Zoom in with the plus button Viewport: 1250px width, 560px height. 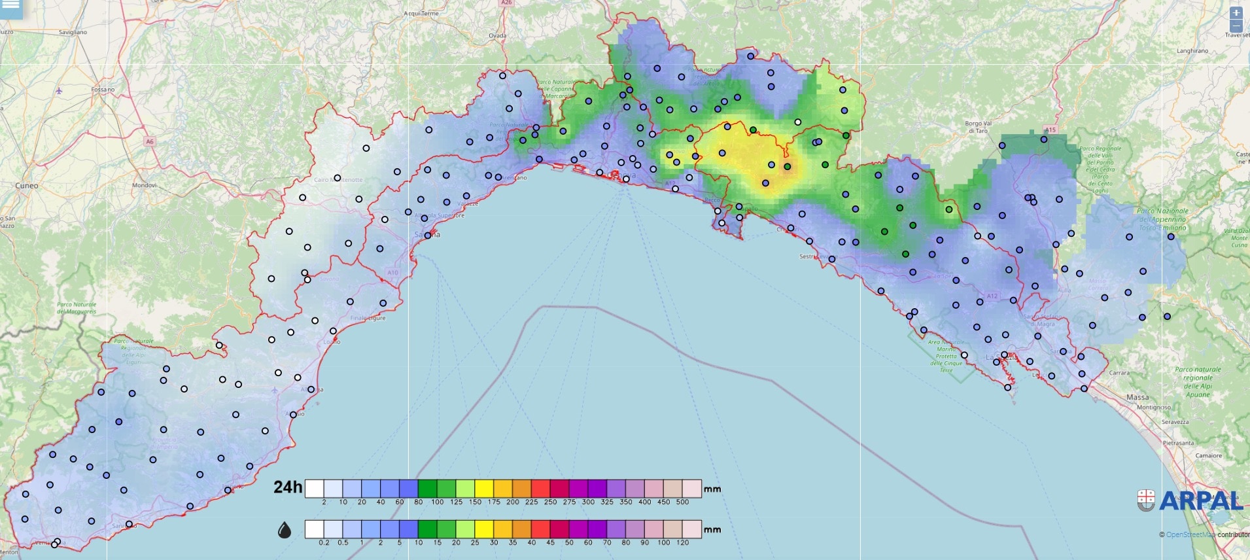[1236, 12]
